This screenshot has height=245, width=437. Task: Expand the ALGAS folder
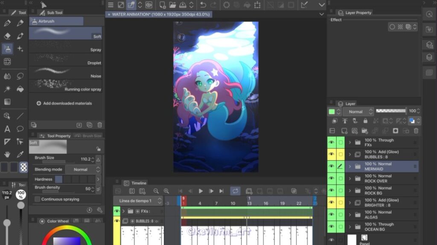350,215
